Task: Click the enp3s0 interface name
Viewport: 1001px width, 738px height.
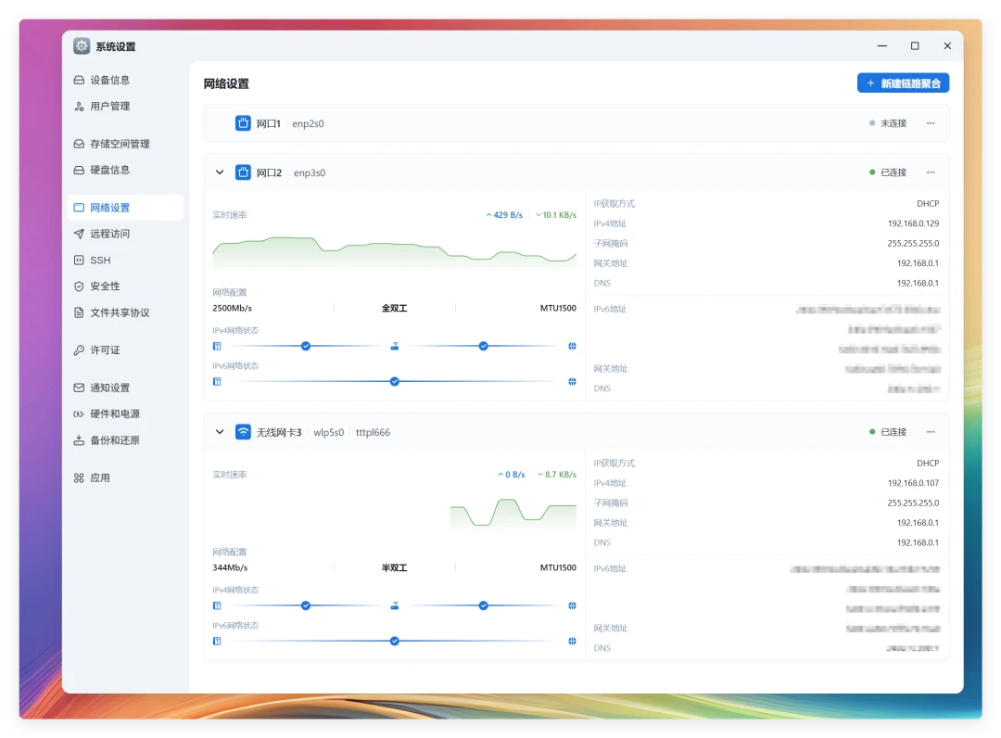Action: (x=309, y=172)
